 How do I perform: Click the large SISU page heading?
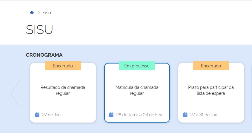click(x=39, y=30)
